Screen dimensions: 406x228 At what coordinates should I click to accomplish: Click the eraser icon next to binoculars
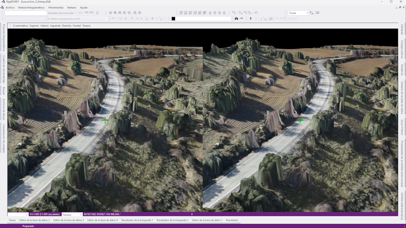pyautogui.click(x=241, y=19)
